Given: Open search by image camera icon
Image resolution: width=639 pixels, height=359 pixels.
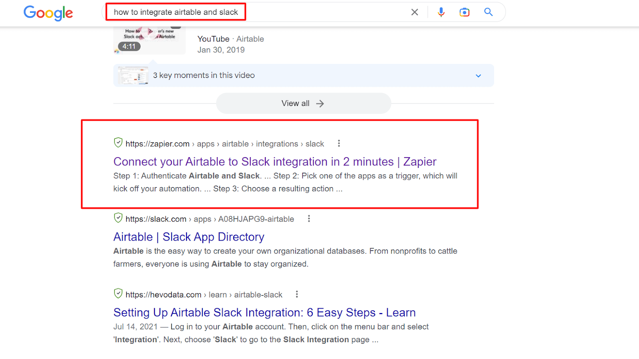Looking at the screenshot, I should (x=464, y=12).
